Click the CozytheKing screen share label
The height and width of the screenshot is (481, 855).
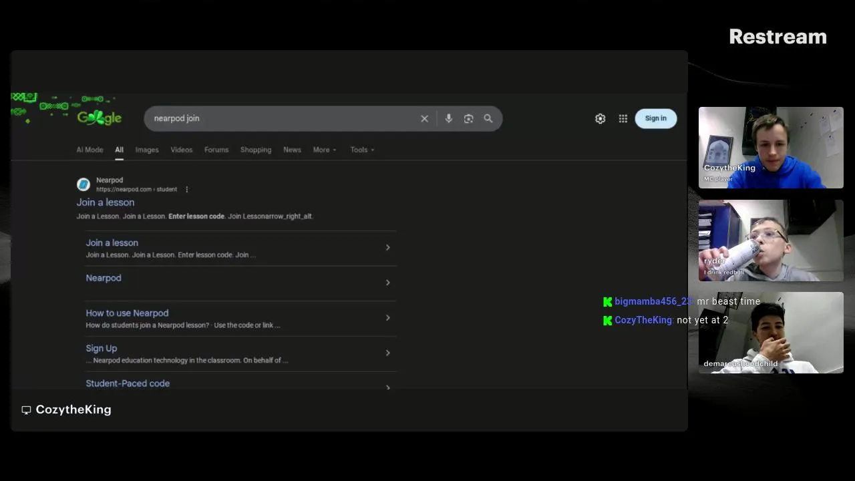point(73,410)
